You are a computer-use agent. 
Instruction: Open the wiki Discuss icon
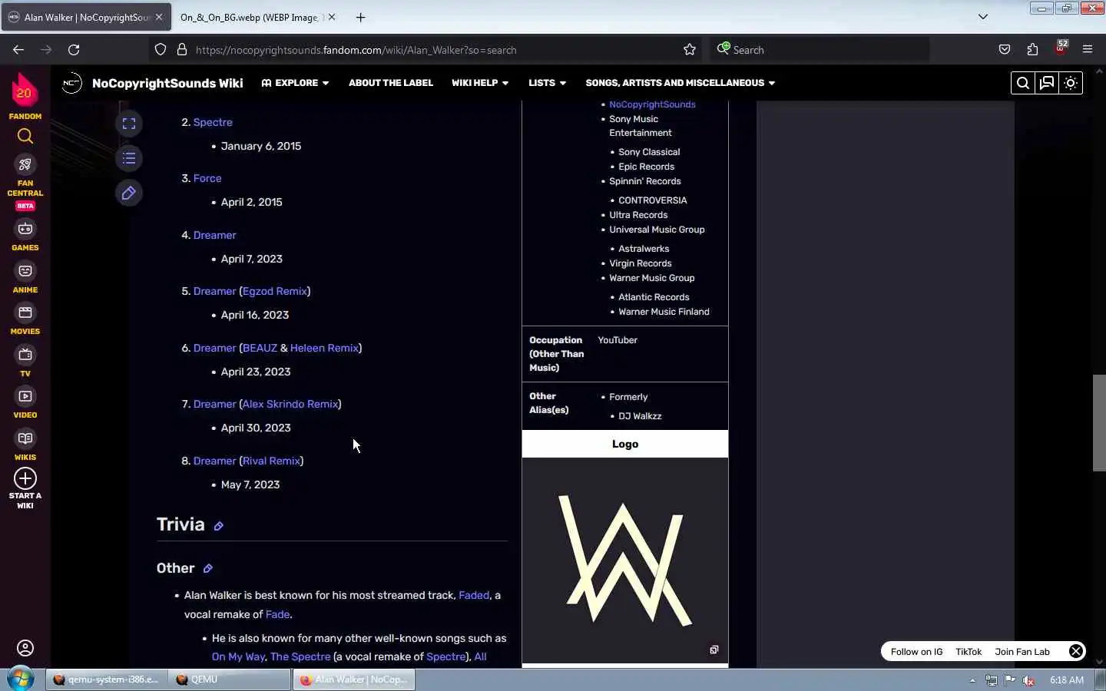pos(1047,83)
